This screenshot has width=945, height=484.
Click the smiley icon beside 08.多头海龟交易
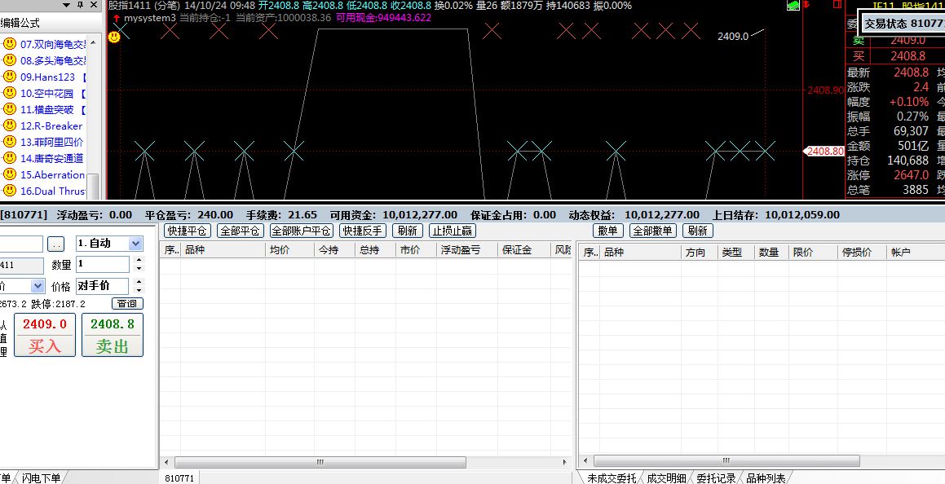point(9,60)
